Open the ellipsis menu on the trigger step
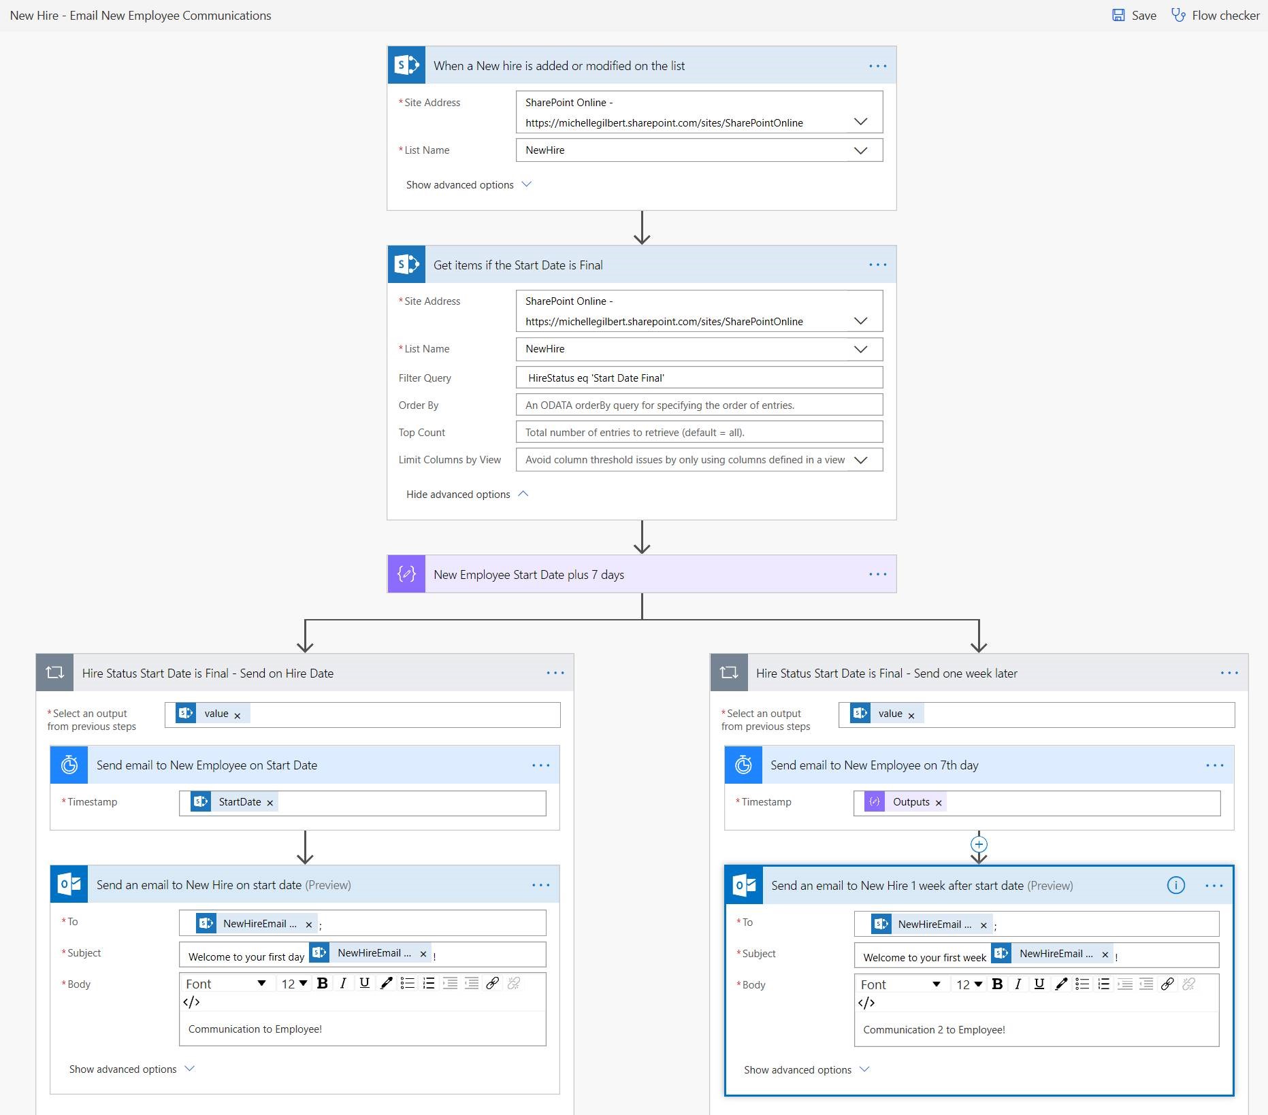 click(878, 65)
